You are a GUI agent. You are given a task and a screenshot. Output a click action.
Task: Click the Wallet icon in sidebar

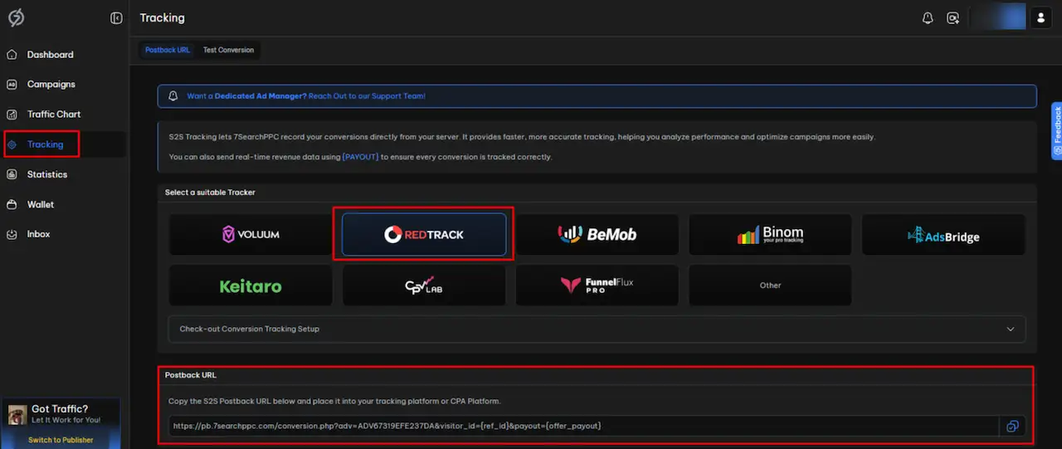tap(12, 204)
